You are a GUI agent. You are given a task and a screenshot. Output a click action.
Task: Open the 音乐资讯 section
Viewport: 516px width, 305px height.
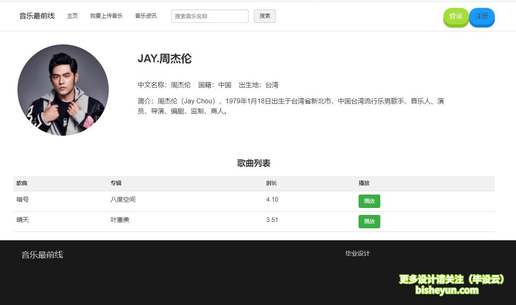(146, 16)
